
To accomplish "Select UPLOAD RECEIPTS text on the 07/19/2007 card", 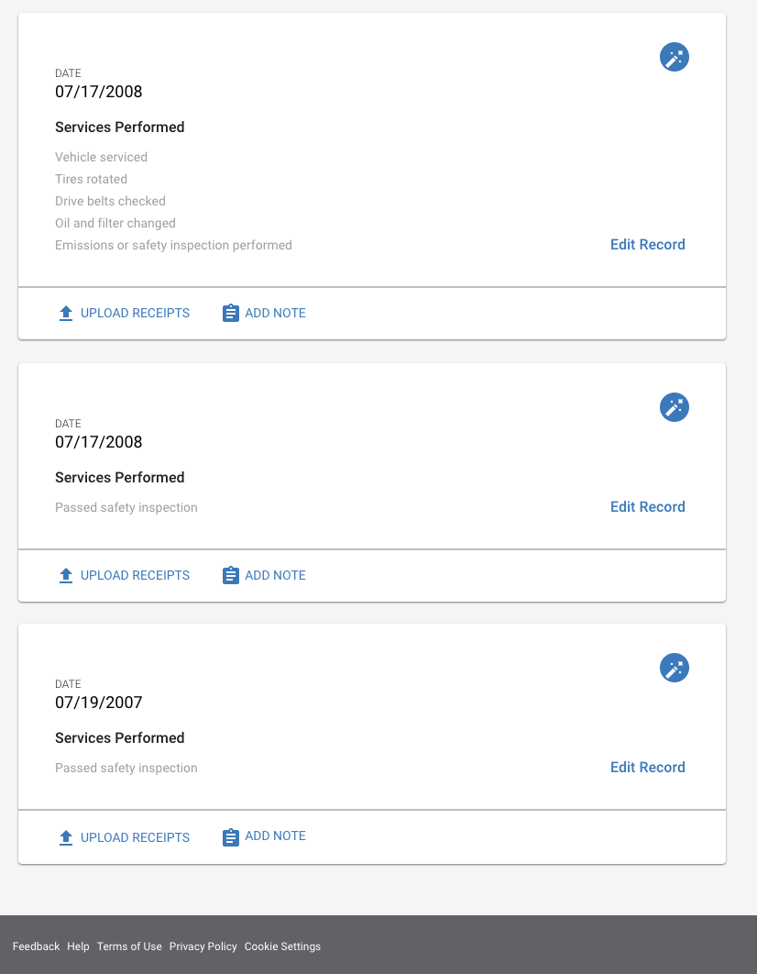I will [136, 837].
